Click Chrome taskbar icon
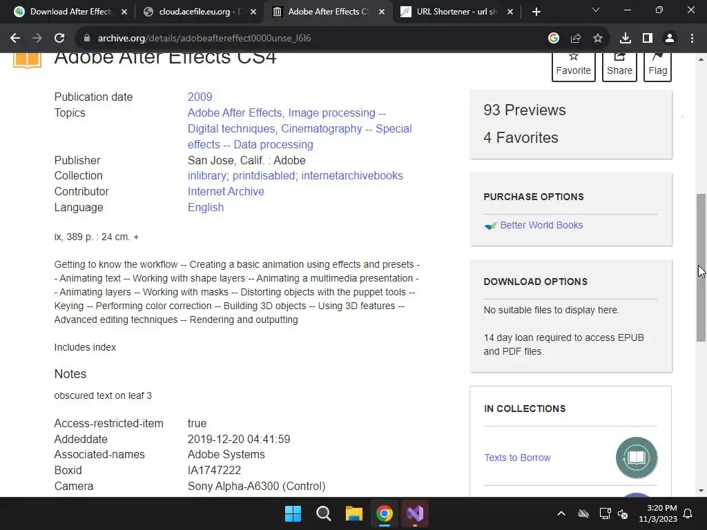The width and height of the screenshot is (707, 530). 385,513
